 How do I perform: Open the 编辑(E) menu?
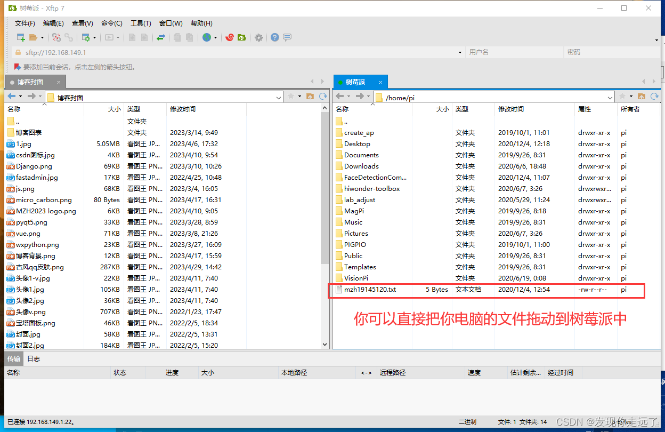point(53,23)
